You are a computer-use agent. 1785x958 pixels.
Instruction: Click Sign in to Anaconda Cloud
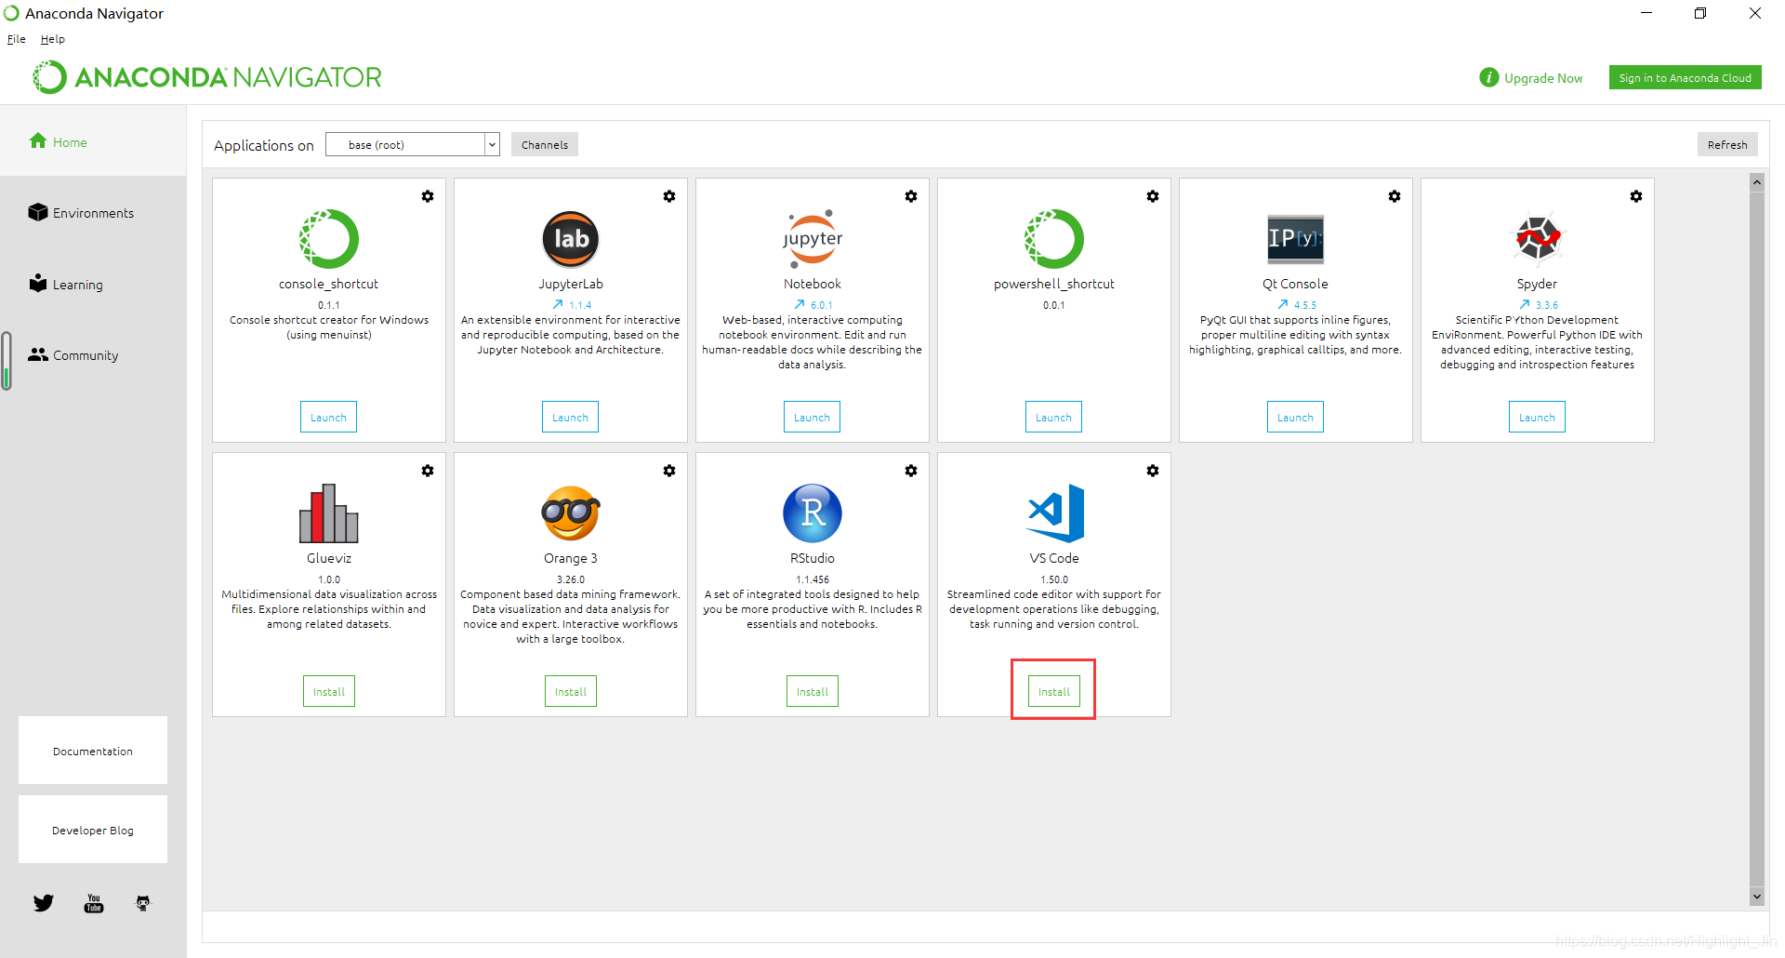[x=1685, y=78]
